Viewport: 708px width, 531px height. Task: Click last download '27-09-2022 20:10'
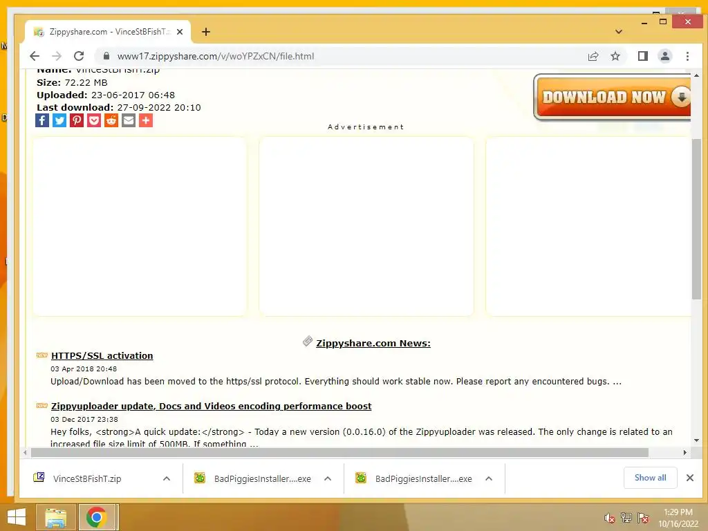point(159,107)
